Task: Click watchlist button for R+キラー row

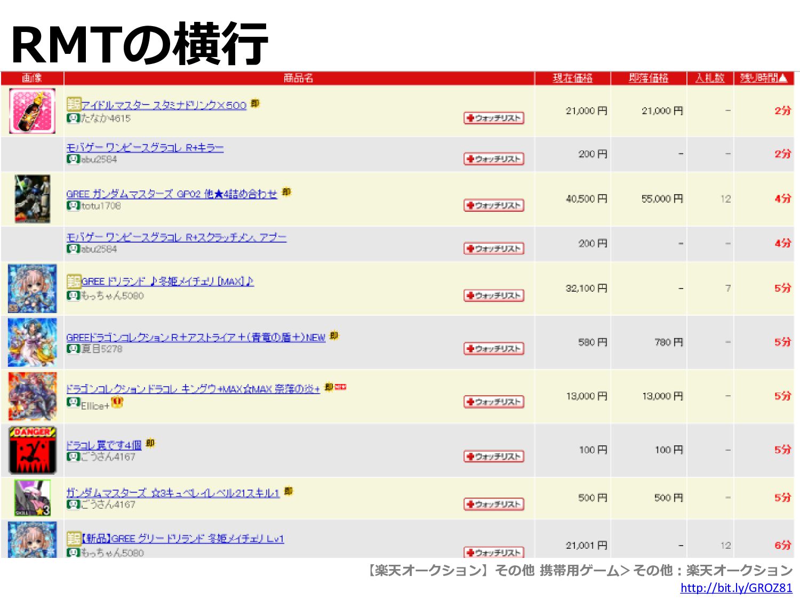Action: 494,159
